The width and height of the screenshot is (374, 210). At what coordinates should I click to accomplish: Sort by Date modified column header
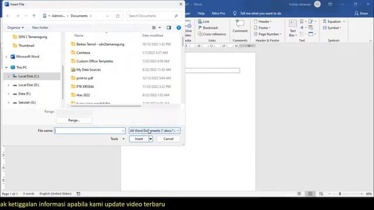pos(153,36)
